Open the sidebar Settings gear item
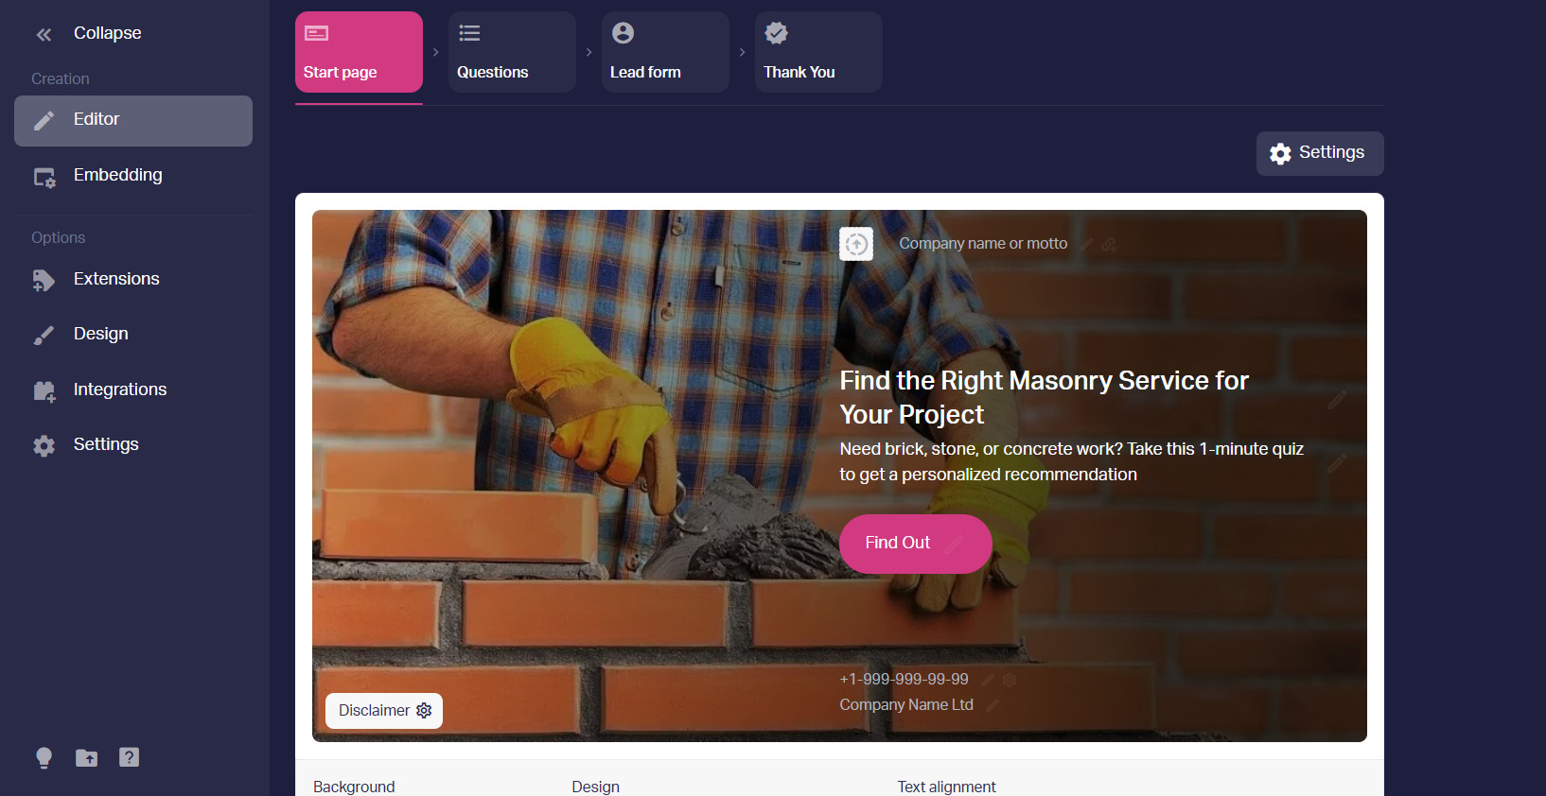 pos(133,445)
